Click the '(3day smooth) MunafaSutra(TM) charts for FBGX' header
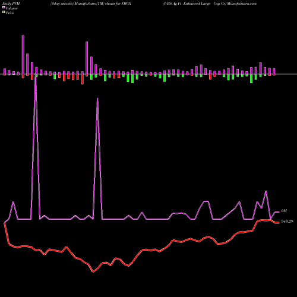 (x=91, y=4)
